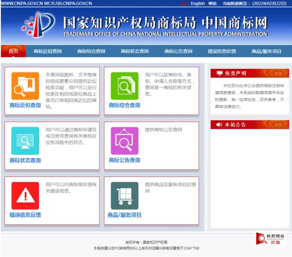The width and height of the screenshot is (292, 257).
Task: Select the 首页 tab
Action: (x=13, y=51)
